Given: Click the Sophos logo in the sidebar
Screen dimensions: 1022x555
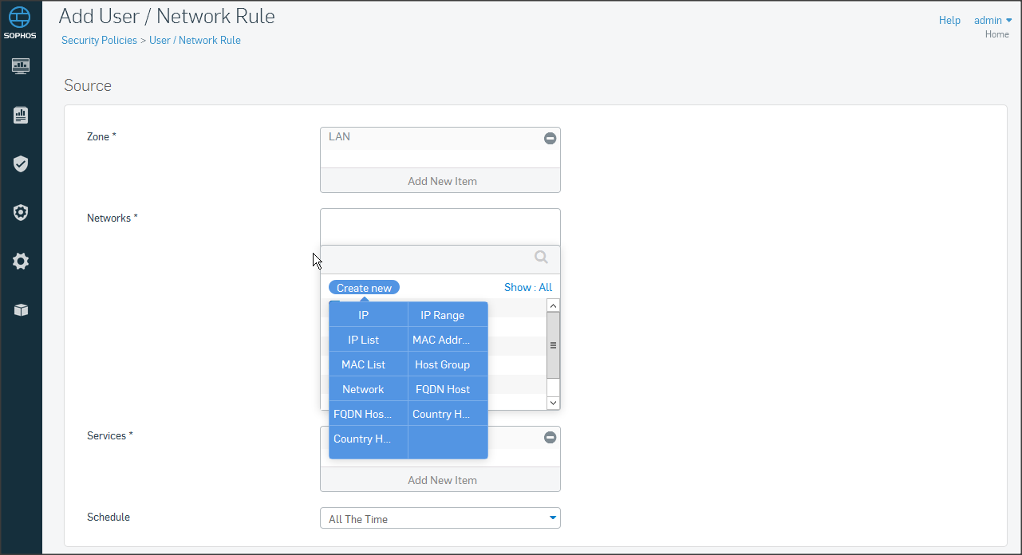Looking at the screenshot, I should 21,22.
